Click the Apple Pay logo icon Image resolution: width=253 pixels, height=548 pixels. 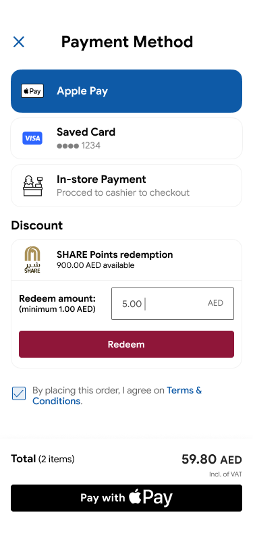[x=32, y=91]
